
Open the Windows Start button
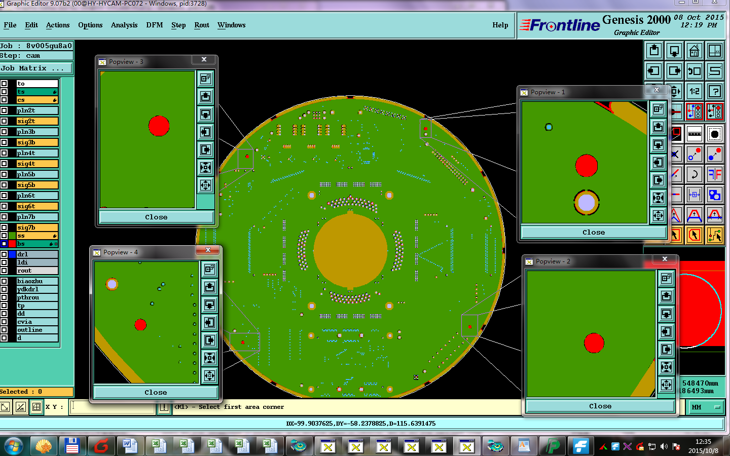14,446
